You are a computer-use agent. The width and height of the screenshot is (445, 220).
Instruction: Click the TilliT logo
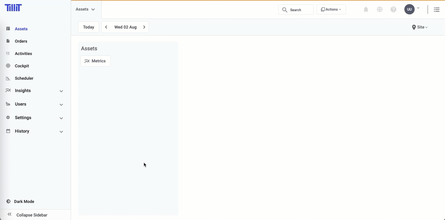point(13,8)
